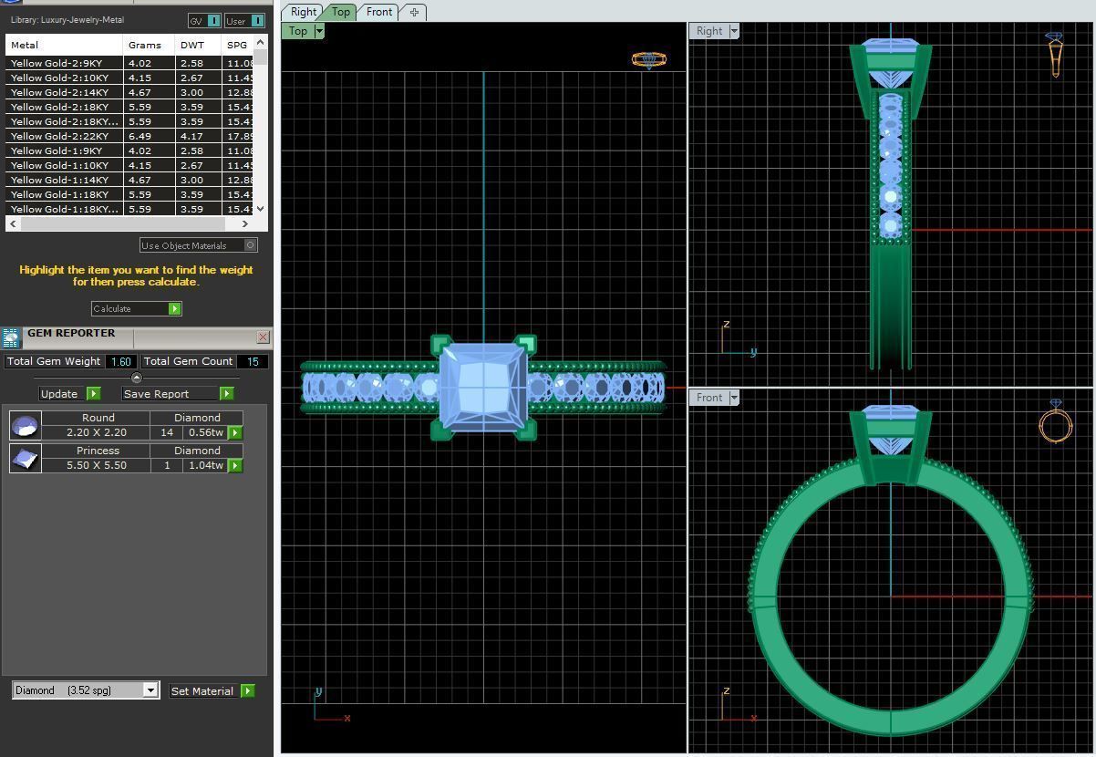Click the green arrow next to Update
The width and height of the screenshot is (1096, 757).
(93, 393)
